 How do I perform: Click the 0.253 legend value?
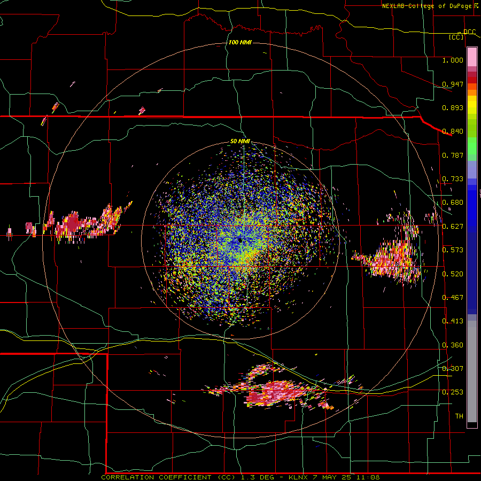pos(453,392)
